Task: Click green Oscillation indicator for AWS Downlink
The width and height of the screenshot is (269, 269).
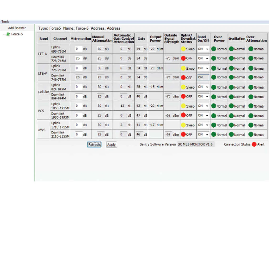Action: coord(231,134)
